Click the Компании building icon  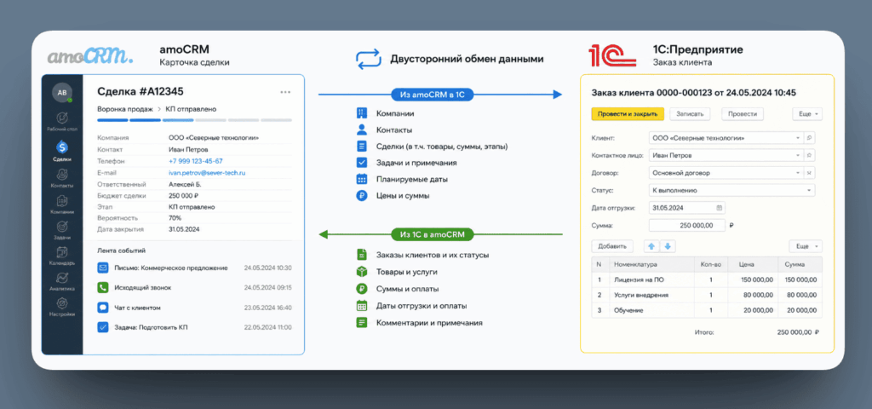[x=362, y=113]
